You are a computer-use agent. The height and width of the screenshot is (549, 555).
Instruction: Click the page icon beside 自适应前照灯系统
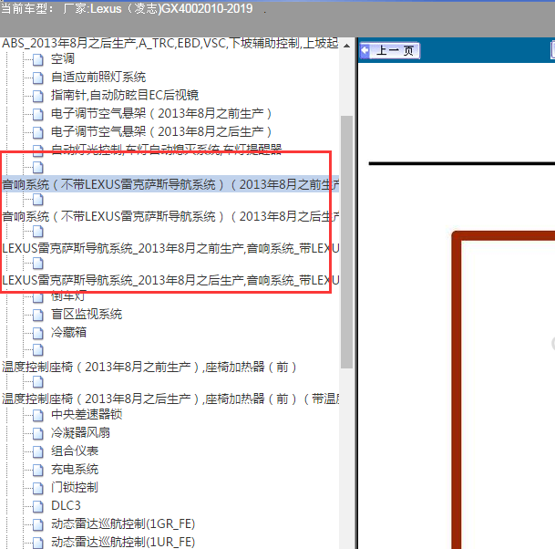(38, 78)
